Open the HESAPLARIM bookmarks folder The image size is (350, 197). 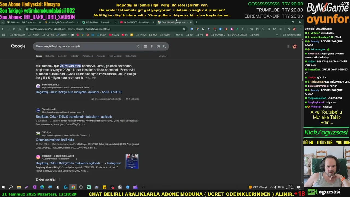(x=17, y=35)
